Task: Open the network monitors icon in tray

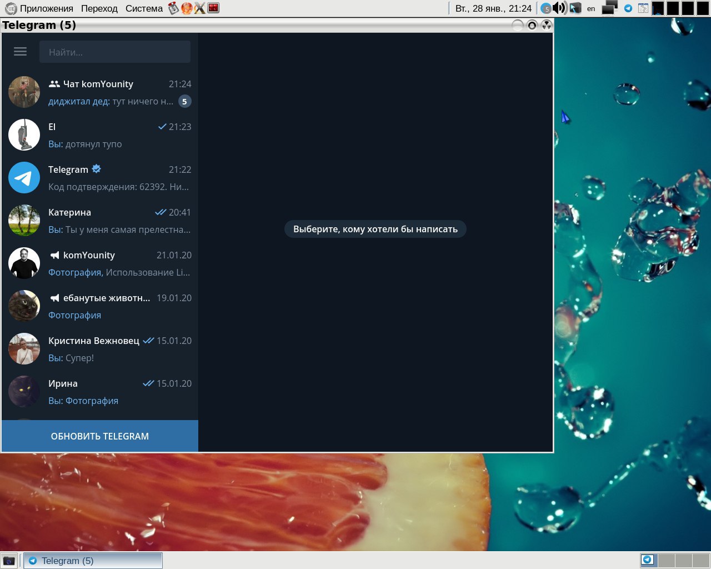Action: click(x=609, y=8)
